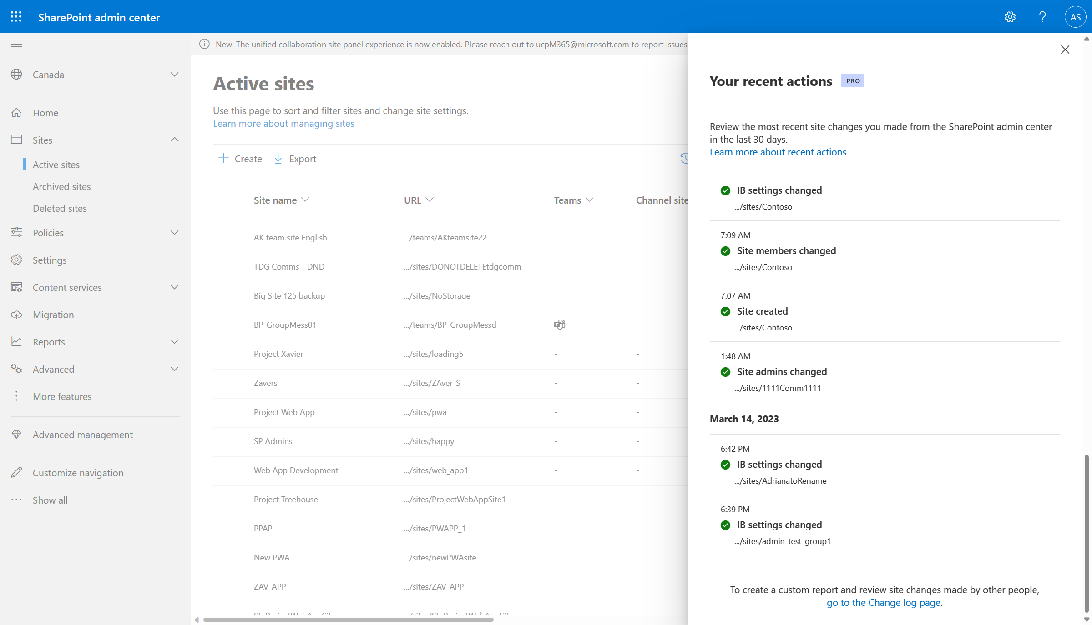
Task: Click the collapse sidebar hamburger icon
Action: click(x=16, y=46)
